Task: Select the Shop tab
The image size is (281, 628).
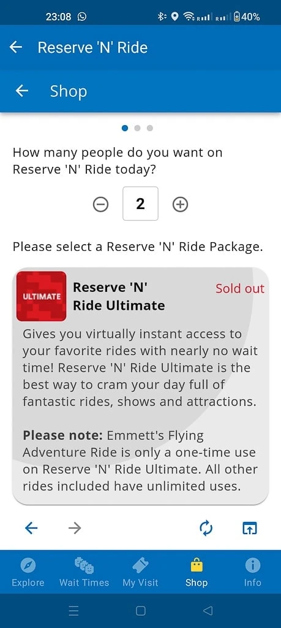Action: pyautogui.click(x=197, y=573)
